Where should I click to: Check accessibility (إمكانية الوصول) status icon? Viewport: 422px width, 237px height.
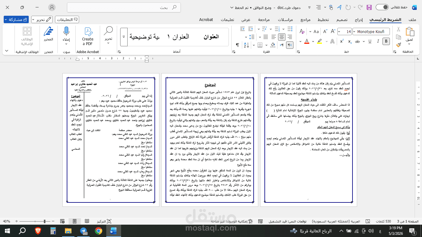click(250, 221)
